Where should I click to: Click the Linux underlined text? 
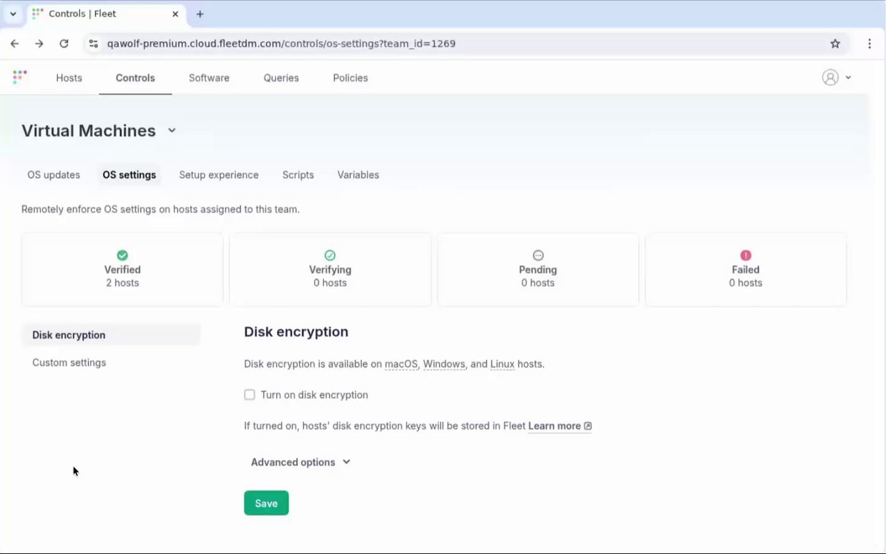tap(503, 364)
